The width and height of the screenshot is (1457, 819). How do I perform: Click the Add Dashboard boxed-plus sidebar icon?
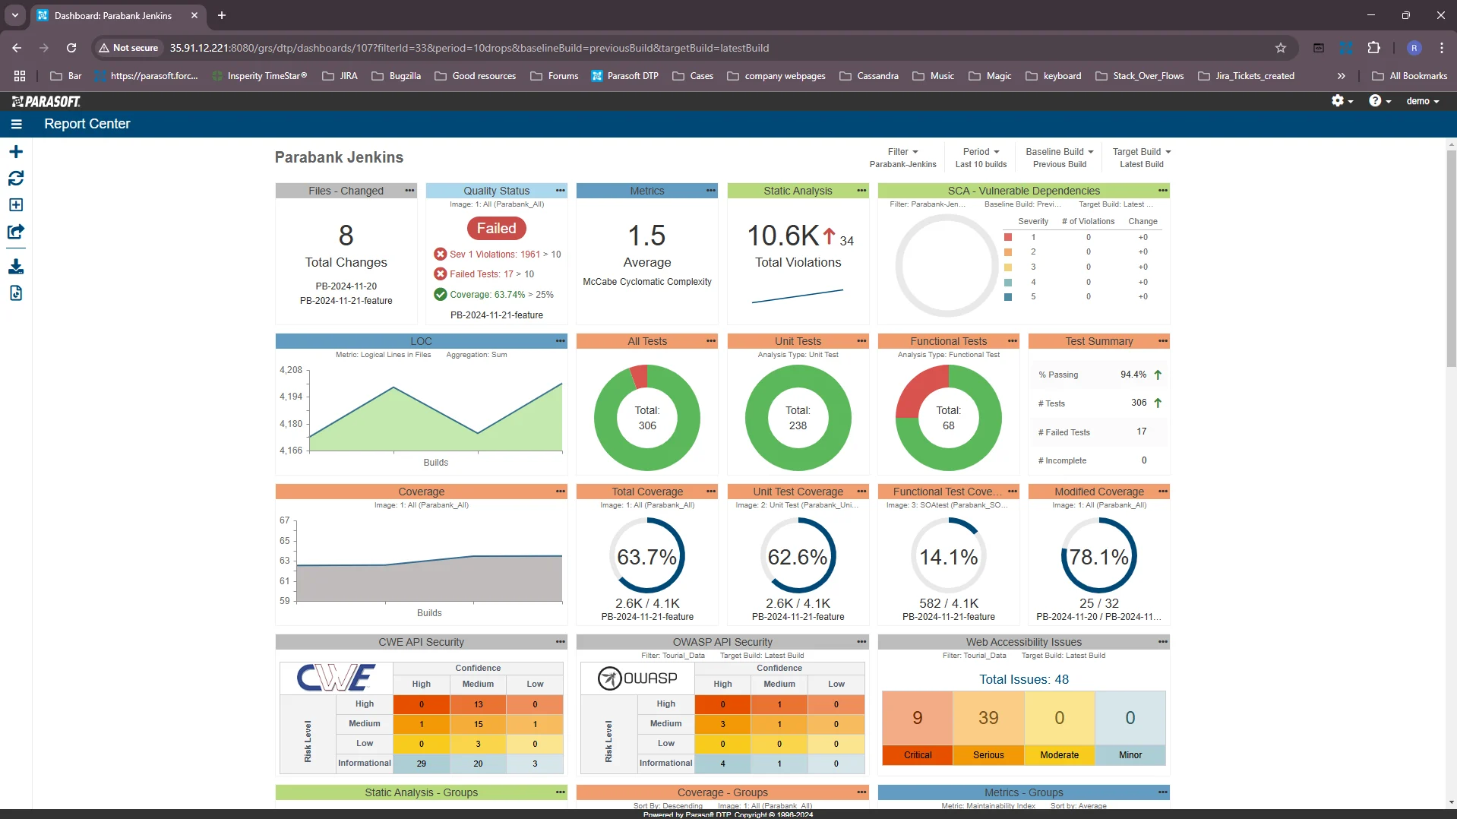click(16, 205)
